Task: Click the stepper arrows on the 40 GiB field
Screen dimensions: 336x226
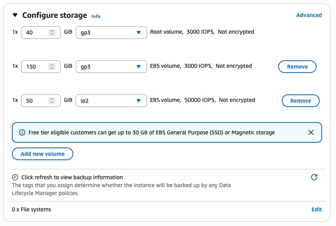Action: click(x=52, y=33)
